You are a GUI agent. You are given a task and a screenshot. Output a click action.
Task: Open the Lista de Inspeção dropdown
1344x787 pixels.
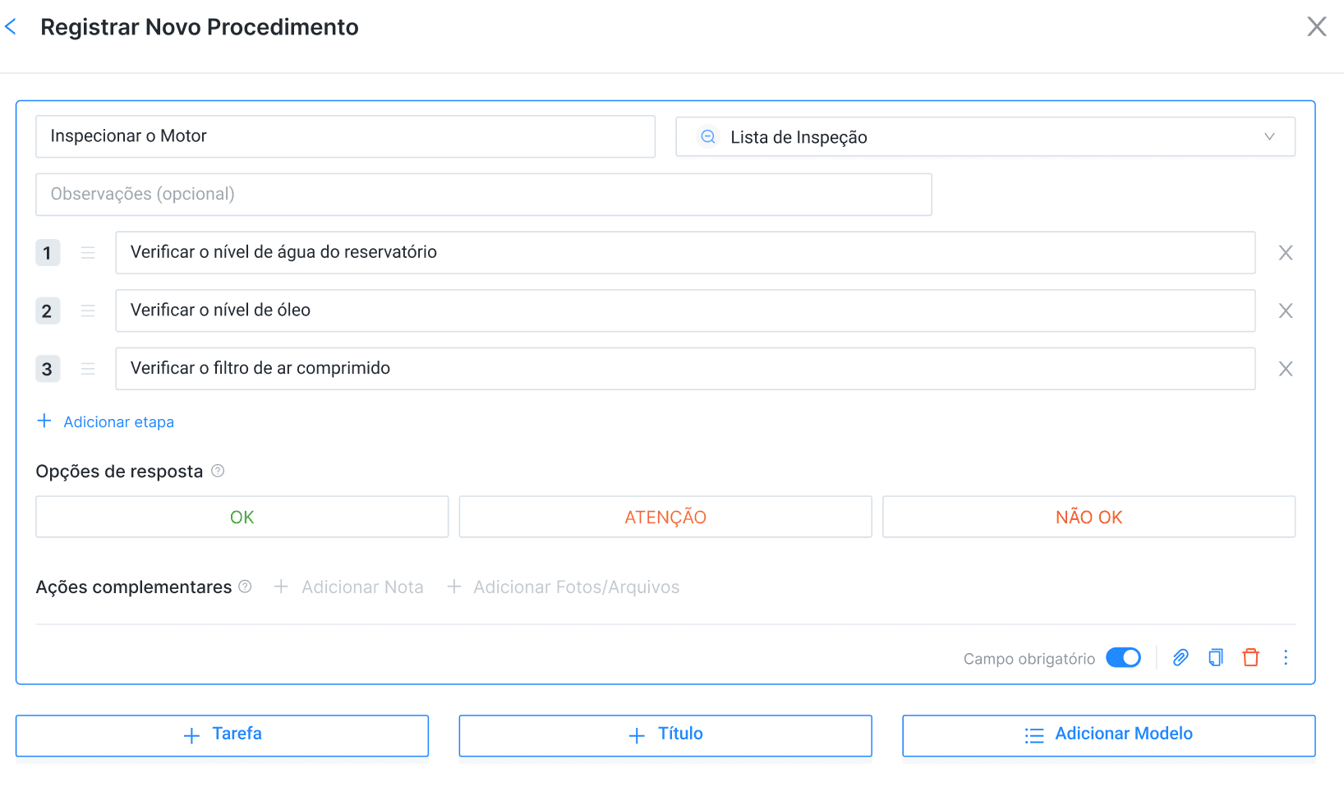[x=985, y=136]
